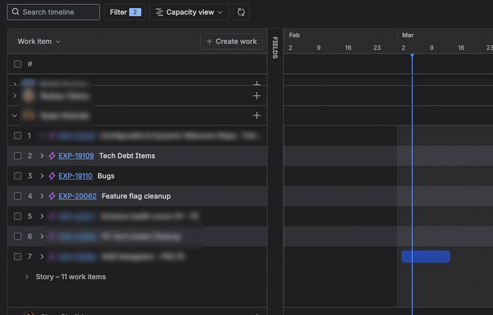Expand row 5 using its chevron

coord(42,216)
